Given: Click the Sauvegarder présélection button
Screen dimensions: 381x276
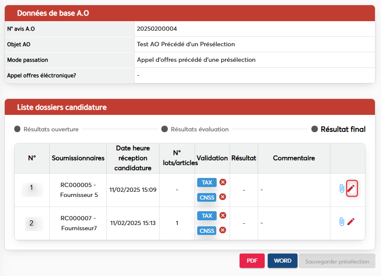Looking at the screenshot, I should (x=337, y=261).
